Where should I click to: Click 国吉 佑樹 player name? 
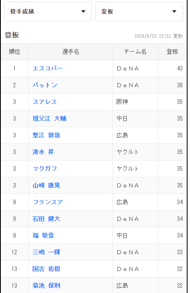tap(46, 269)
